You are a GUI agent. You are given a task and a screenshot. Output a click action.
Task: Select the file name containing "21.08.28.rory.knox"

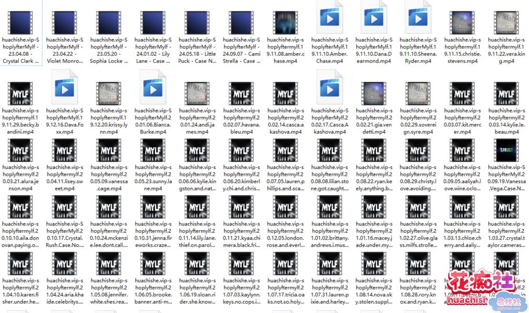[418, 291]
